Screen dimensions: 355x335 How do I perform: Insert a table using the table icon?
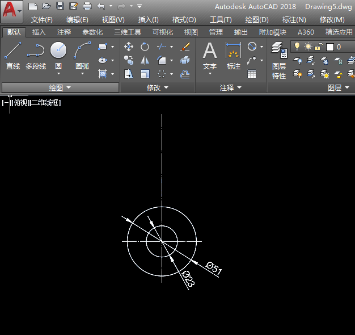click(x=252, y=74)
